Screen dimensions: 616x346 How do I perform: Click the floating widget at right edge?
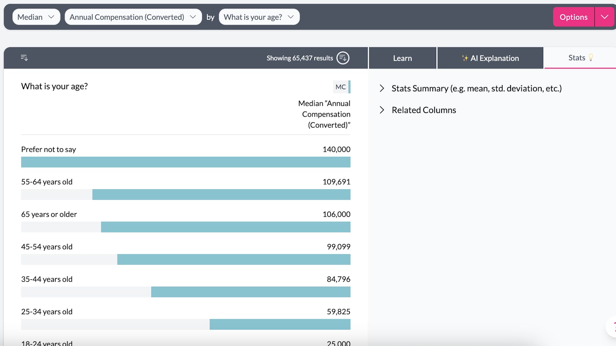(612, 327)
